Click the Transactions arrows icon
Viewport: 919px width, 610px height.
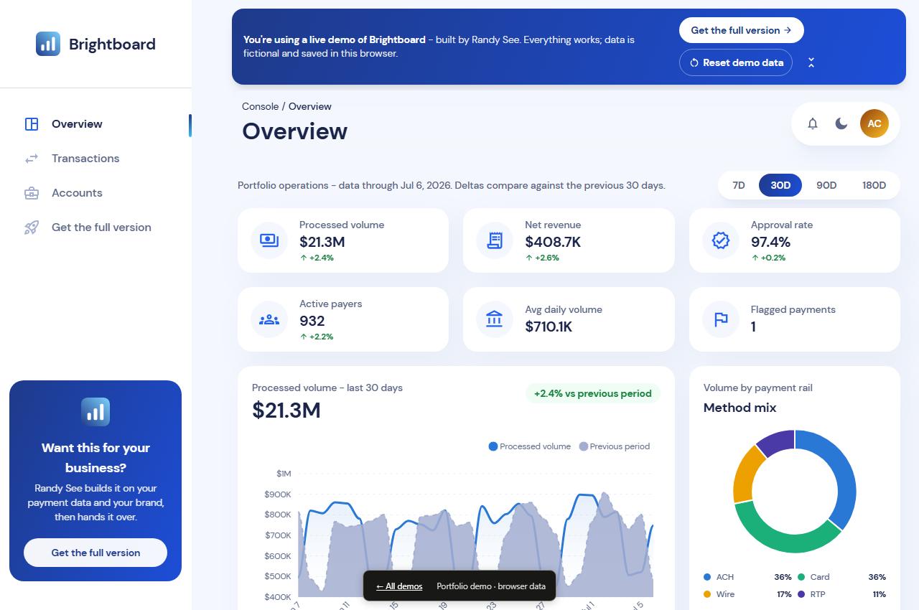point(32,159)
